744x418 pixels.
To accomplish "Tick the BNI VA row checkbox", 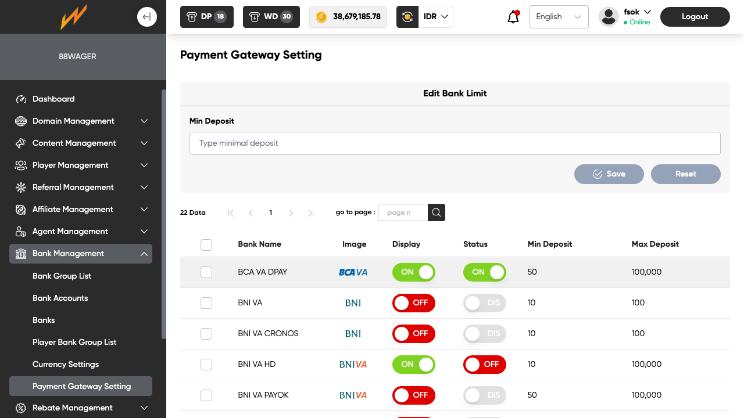I will click(x=206, y=303).
